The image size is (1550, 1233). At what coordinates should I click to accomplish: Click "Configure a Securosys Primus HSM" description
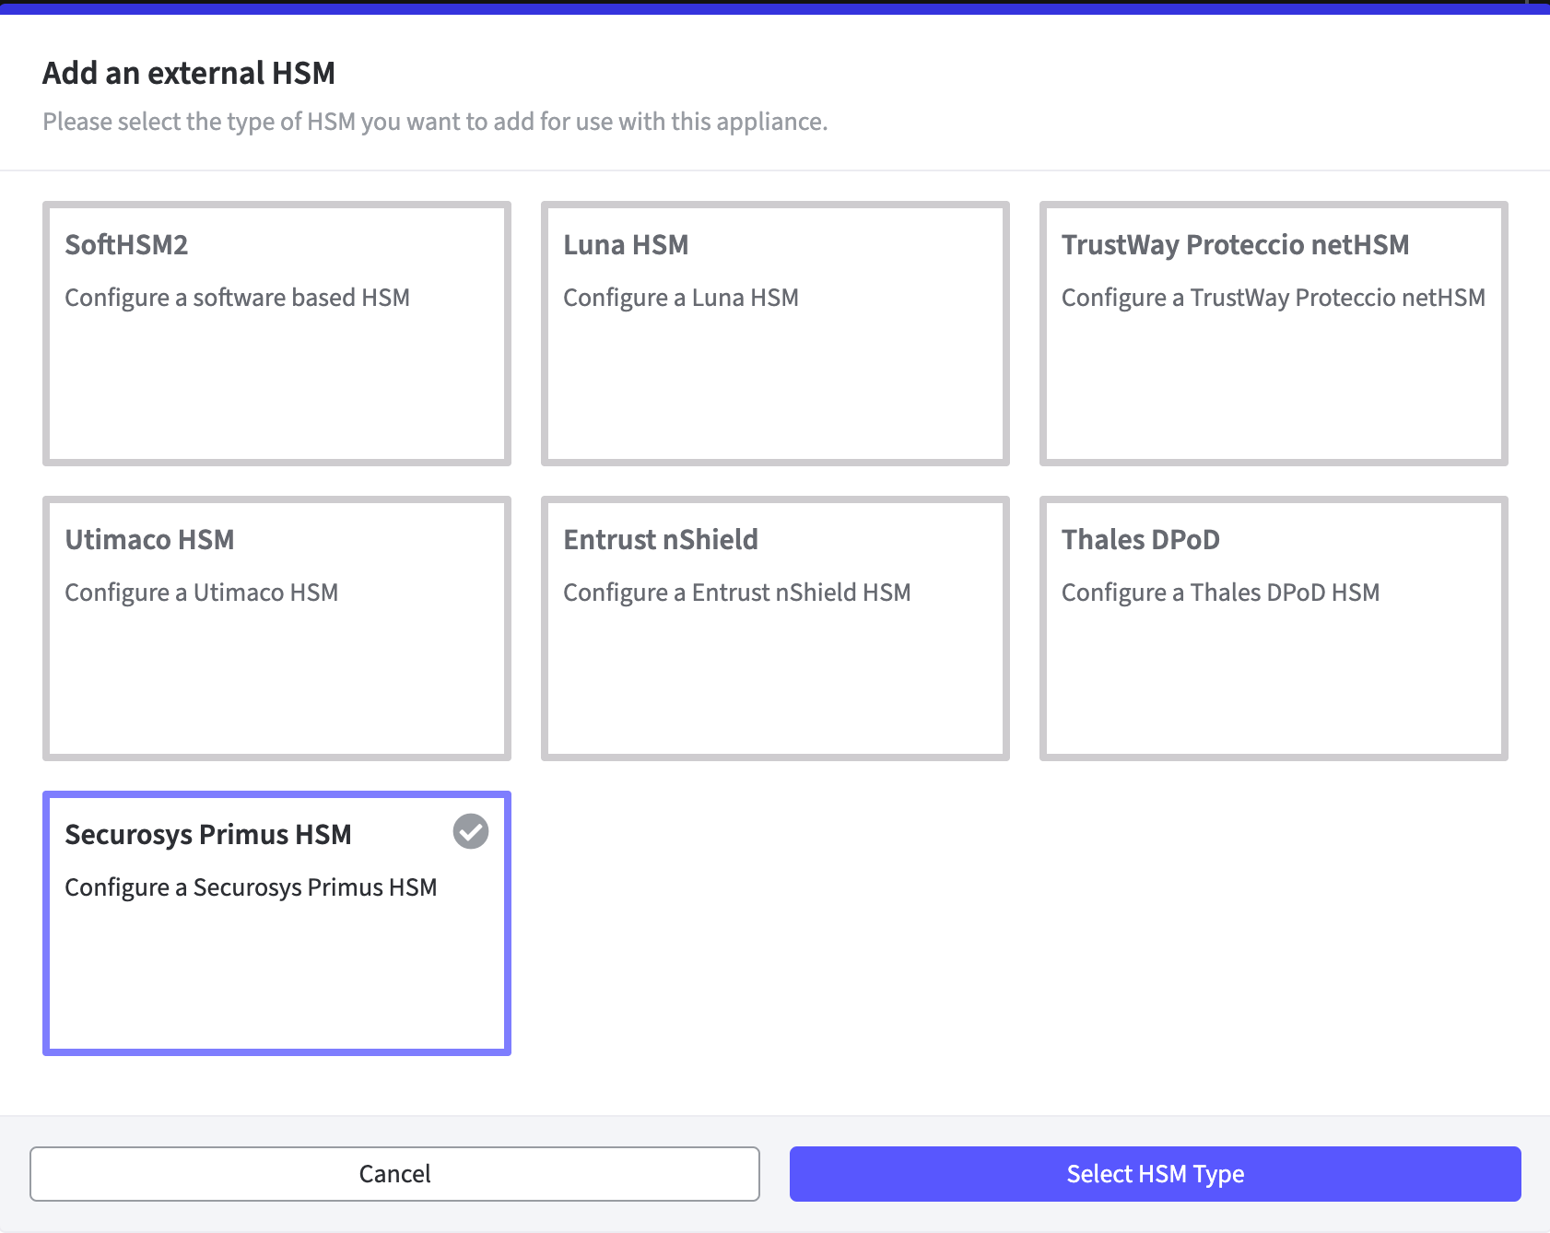coord(251,887)
